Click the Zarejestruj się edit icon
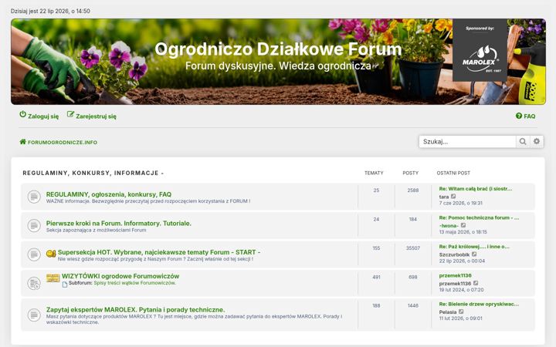 [x=70, y=114]
